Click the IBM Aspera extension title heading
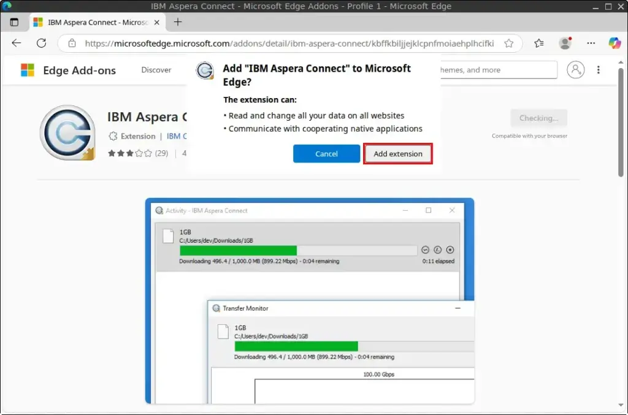Screen dimensions: 628x415 [x=147, y=117]
